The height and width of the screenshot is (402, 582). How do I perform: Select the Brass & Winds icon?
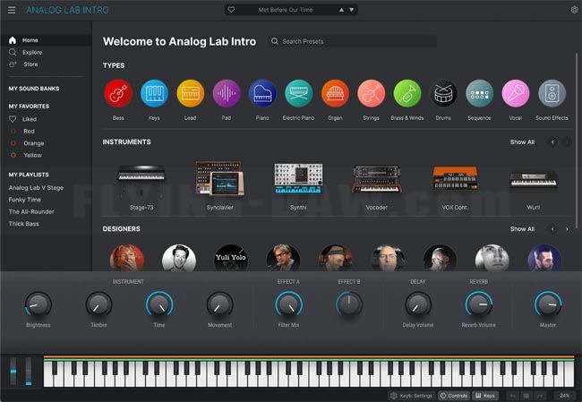pos(407,94)
